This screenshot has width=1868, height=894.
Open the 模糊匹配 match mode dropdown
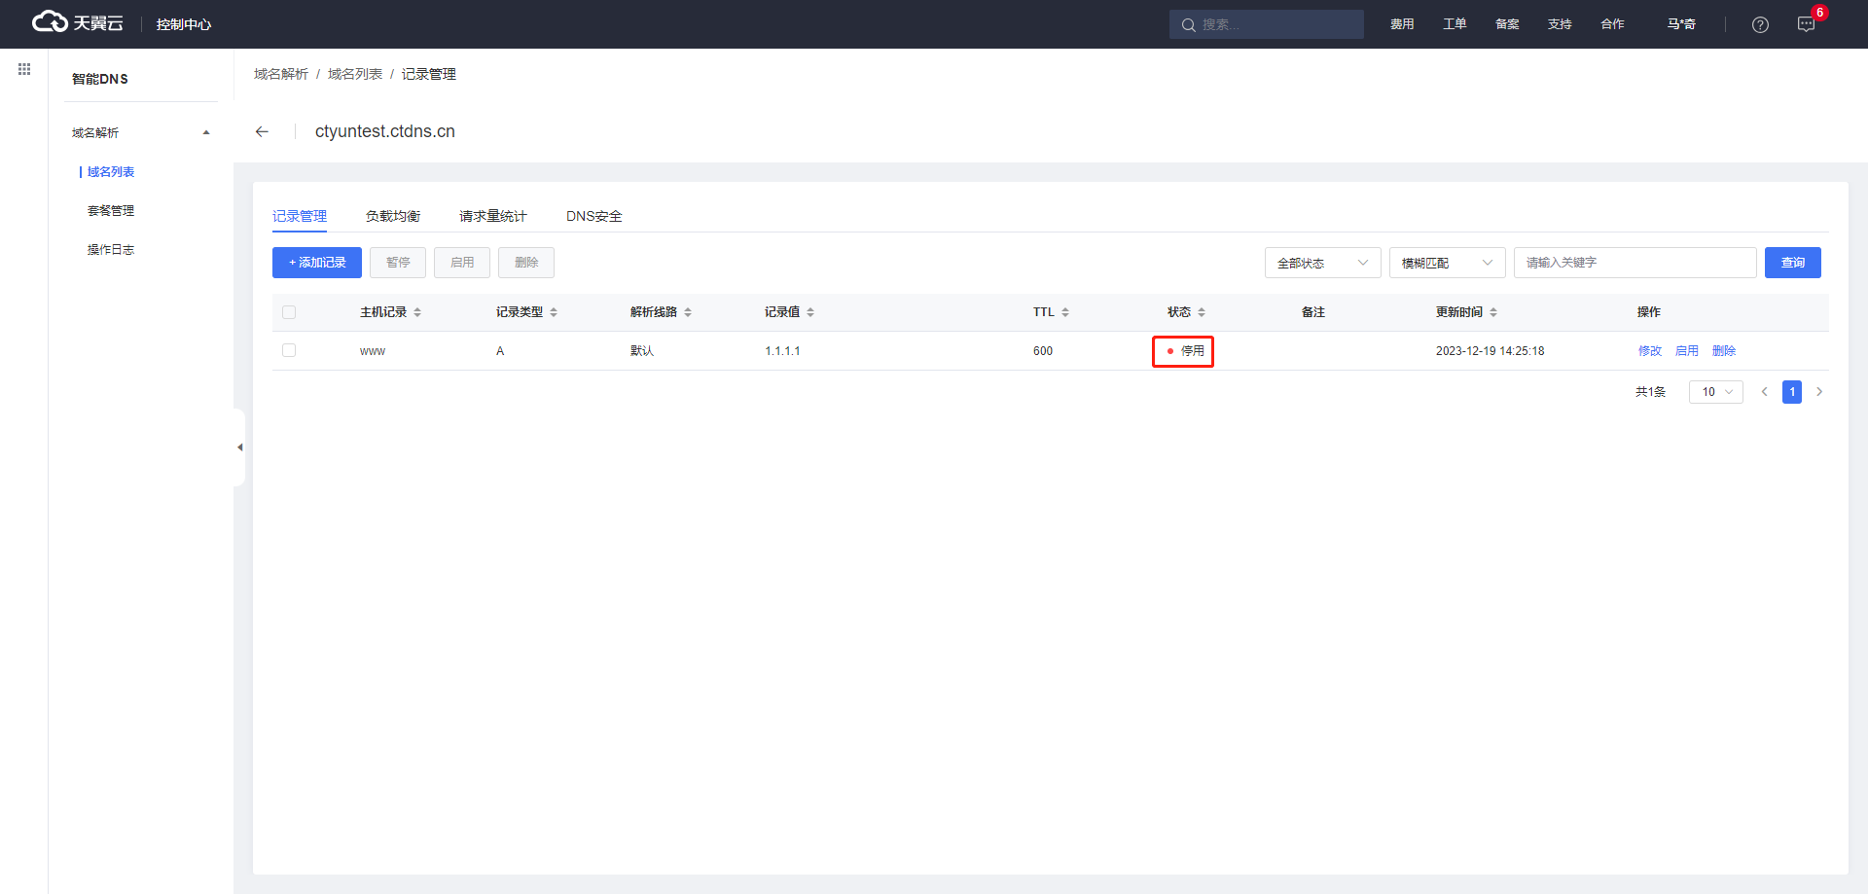click(1448, 263)
